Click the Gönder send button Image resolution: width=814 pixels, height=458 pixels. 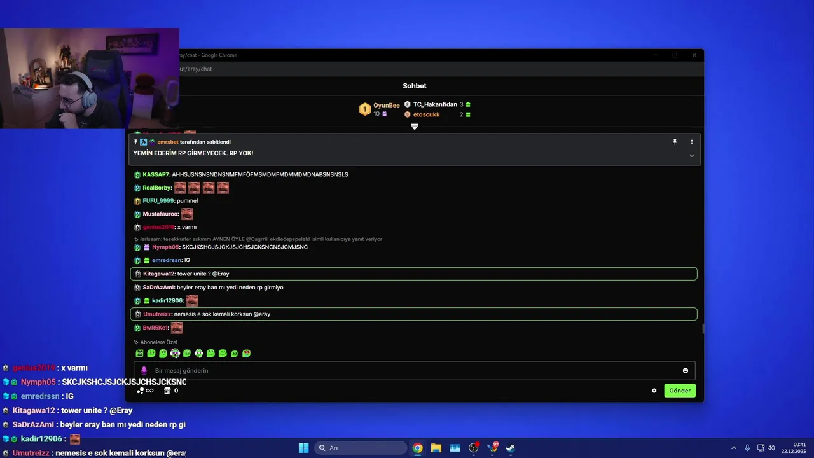point(680,391)
